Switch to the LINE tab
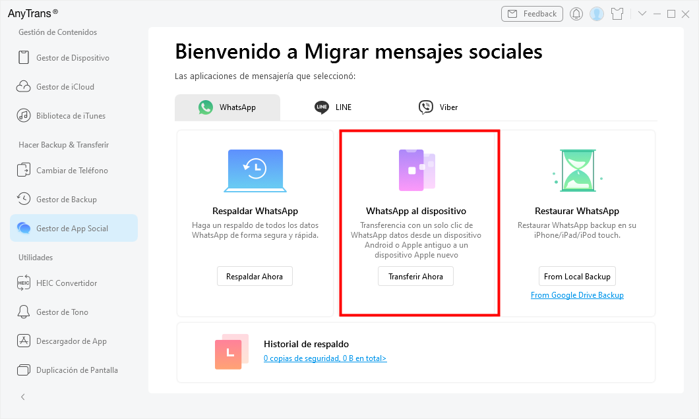Image resolution: width=699 pixels, height=419 pixels. click(x=333, y=107)
